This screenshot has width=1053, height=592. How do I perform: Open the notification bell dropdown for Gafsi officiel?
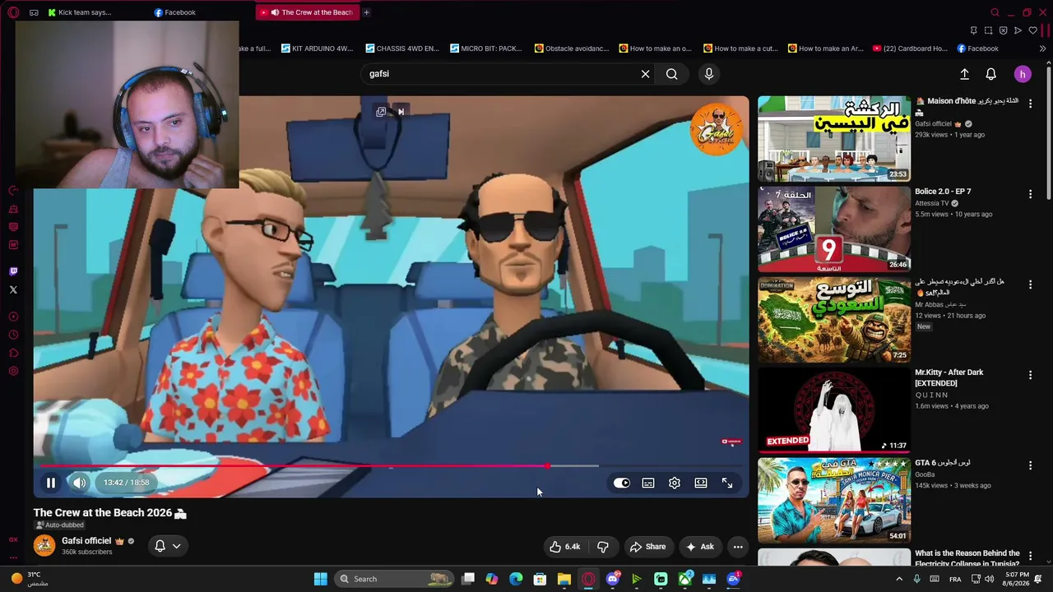point(168,546)
